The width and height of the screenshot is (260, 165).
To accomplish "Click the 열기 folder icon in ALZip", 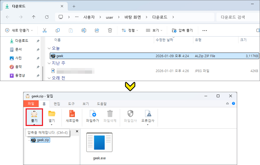I will (x=51, y=114).
